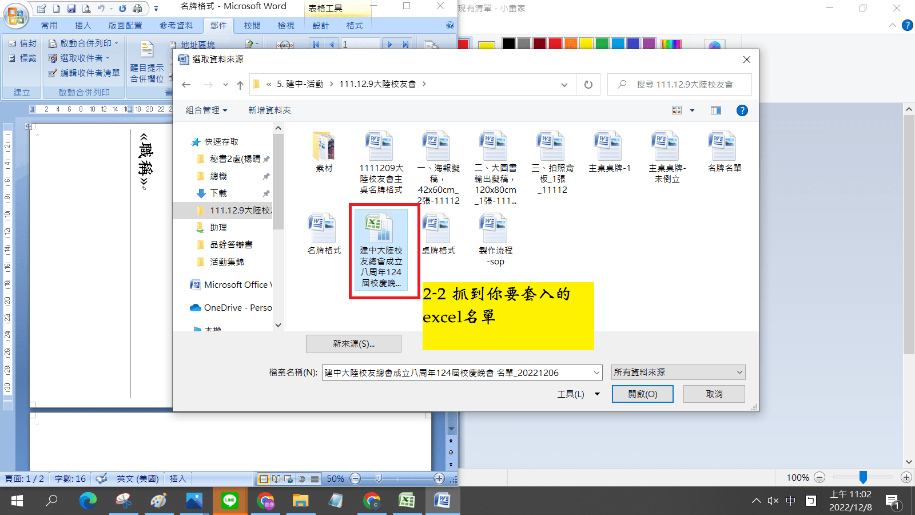Screen dimensions: 915x515
Task: Click the 新來源(S)... button
Action: point(353,343)
